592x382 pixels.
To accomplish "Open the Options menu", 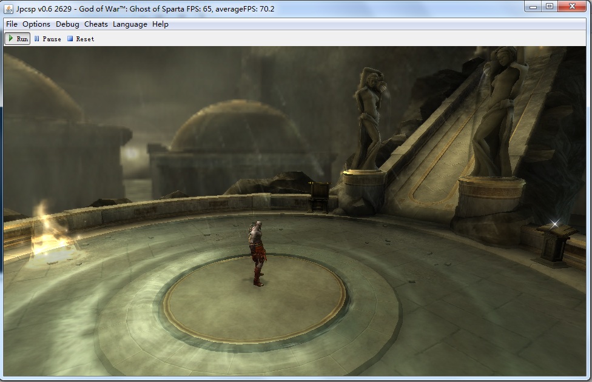I will pyautogui.click(x=36, y=24).
